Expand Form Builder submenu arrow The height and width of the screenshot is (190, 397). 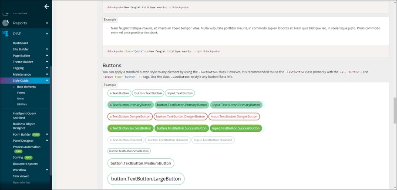(47, 134)
